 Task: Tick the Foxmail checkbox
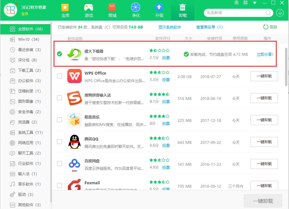[x=59, y=185]
